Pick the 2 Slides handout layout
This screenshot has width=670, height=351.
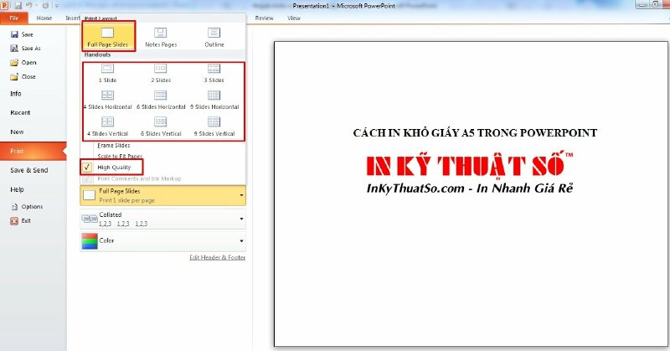tap(161, 73)
